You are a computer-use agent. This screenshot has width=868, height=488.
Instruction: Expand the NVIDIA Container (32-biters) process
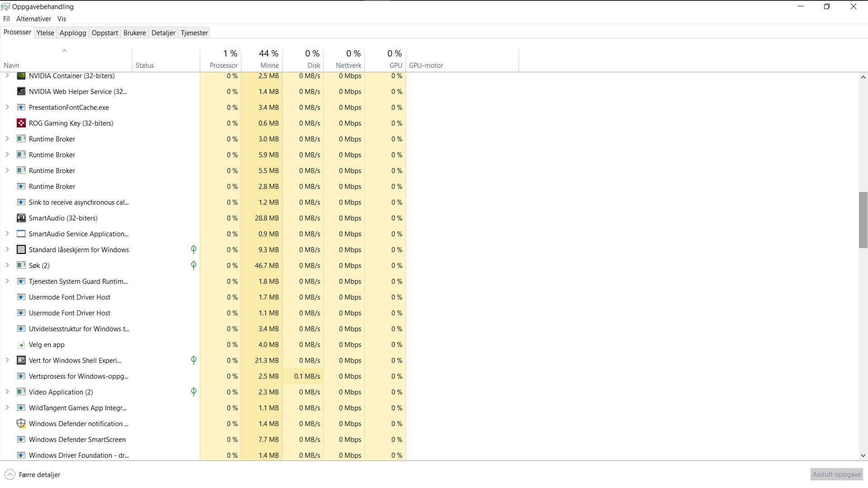click(x=7, y=75)
